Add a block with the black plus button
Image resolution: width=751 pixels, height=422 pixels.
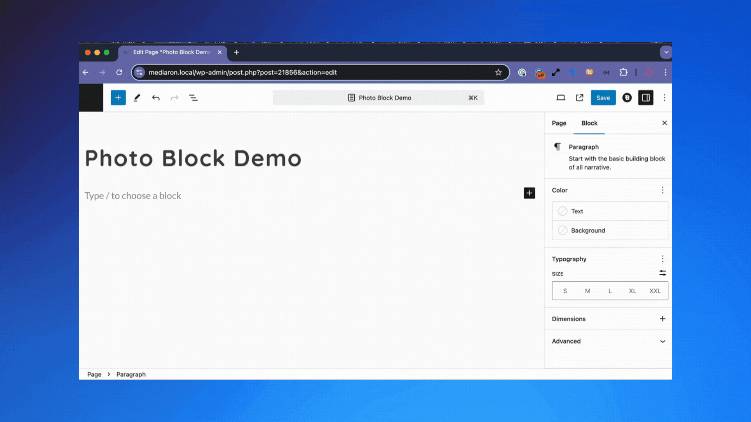coord(529,193)
